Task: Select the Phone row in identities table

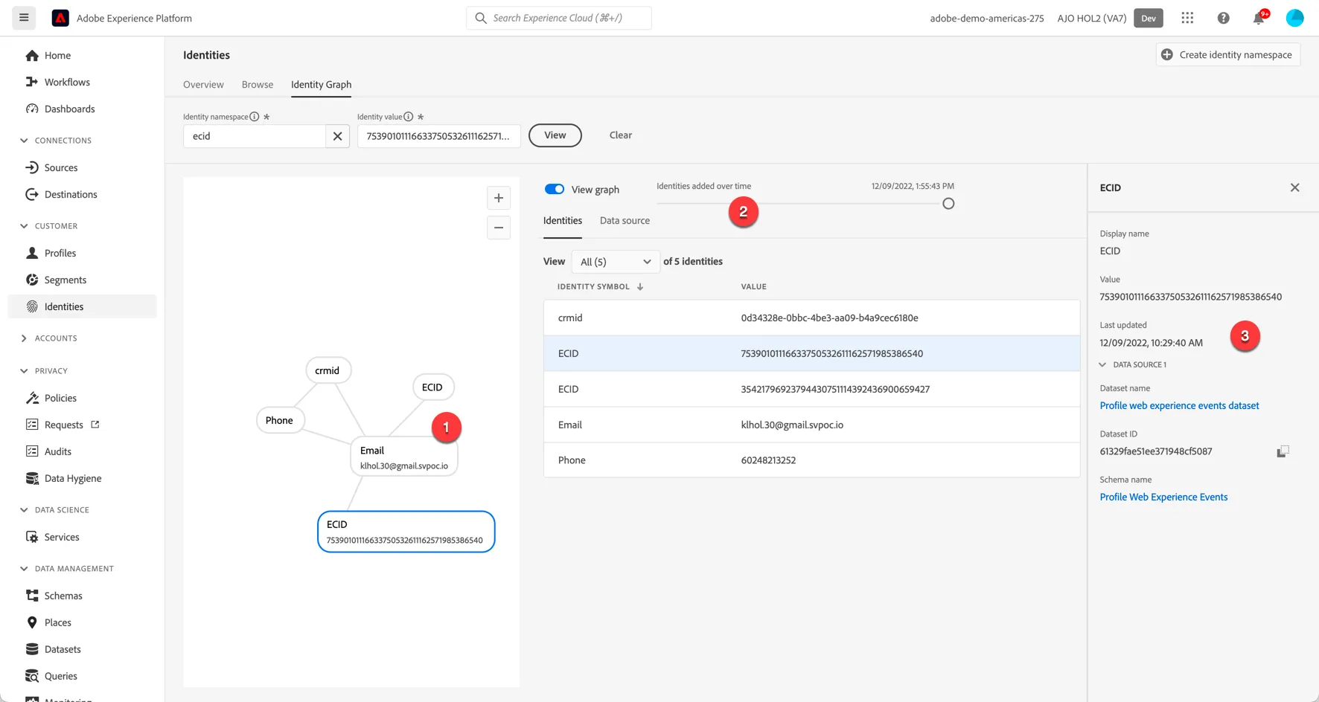Action: point(811,460)
